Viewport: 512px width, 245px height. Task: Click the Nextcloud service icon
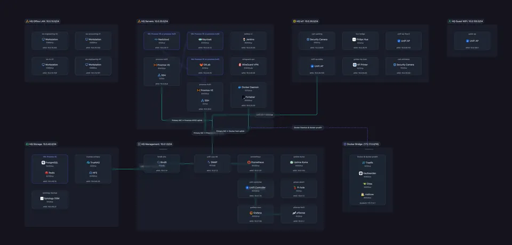pyautogui.click(x=156, y=39)
